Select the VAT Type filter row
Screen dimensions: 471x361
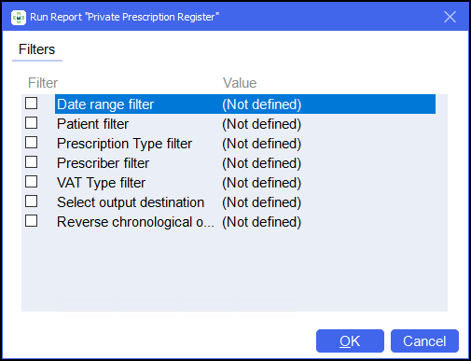(245, 183)
